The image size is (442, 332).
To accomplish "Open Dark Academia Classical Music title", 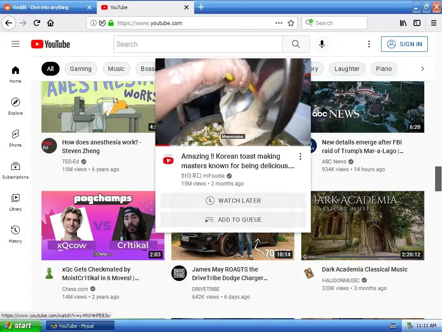I will click(x=365, y=269).
